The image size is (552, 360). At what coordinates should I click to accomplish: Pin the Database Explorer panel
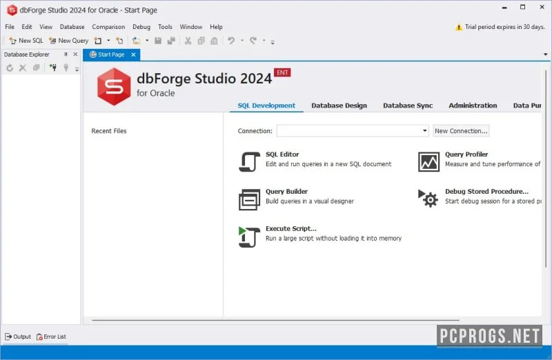pyautogui.click(x=66, y=54)
